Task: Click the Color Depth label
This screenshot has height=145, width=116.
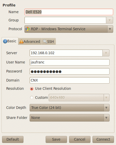Action: point(16,108)
